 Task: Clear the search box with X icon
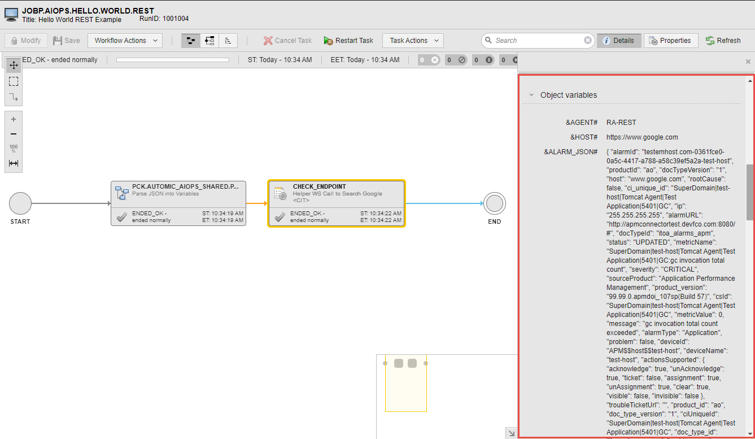[588, 41]
